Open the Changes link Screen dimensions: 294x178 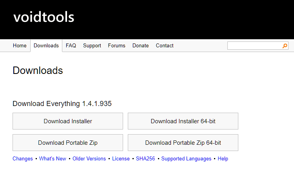pos(23,159)
